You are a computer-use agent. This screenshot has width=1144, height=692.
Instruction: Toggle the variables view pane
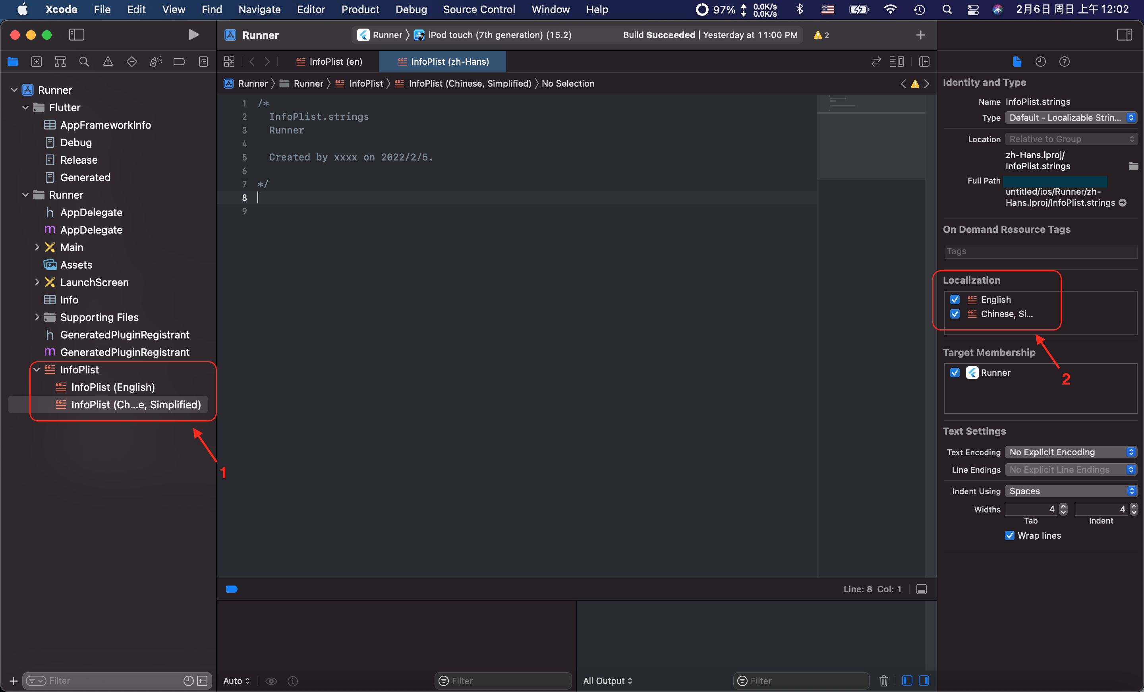[x=907, y=680]
